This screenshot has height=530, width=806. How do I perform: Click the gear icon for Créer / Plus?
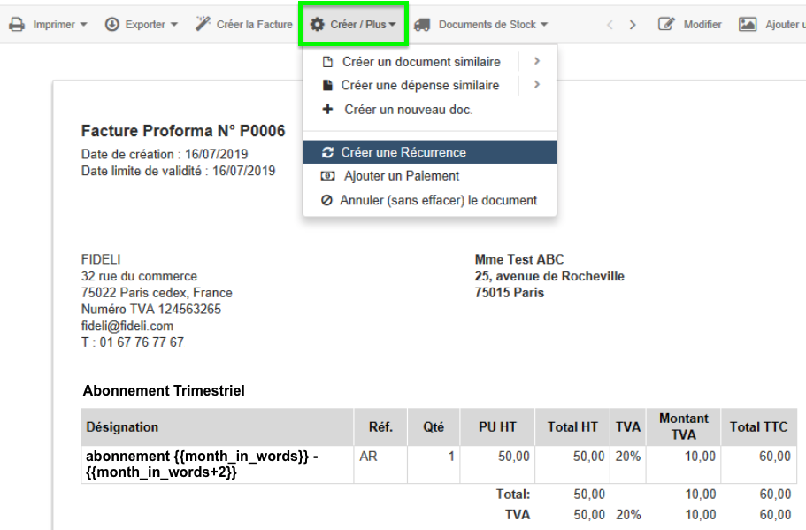point(317,25)
